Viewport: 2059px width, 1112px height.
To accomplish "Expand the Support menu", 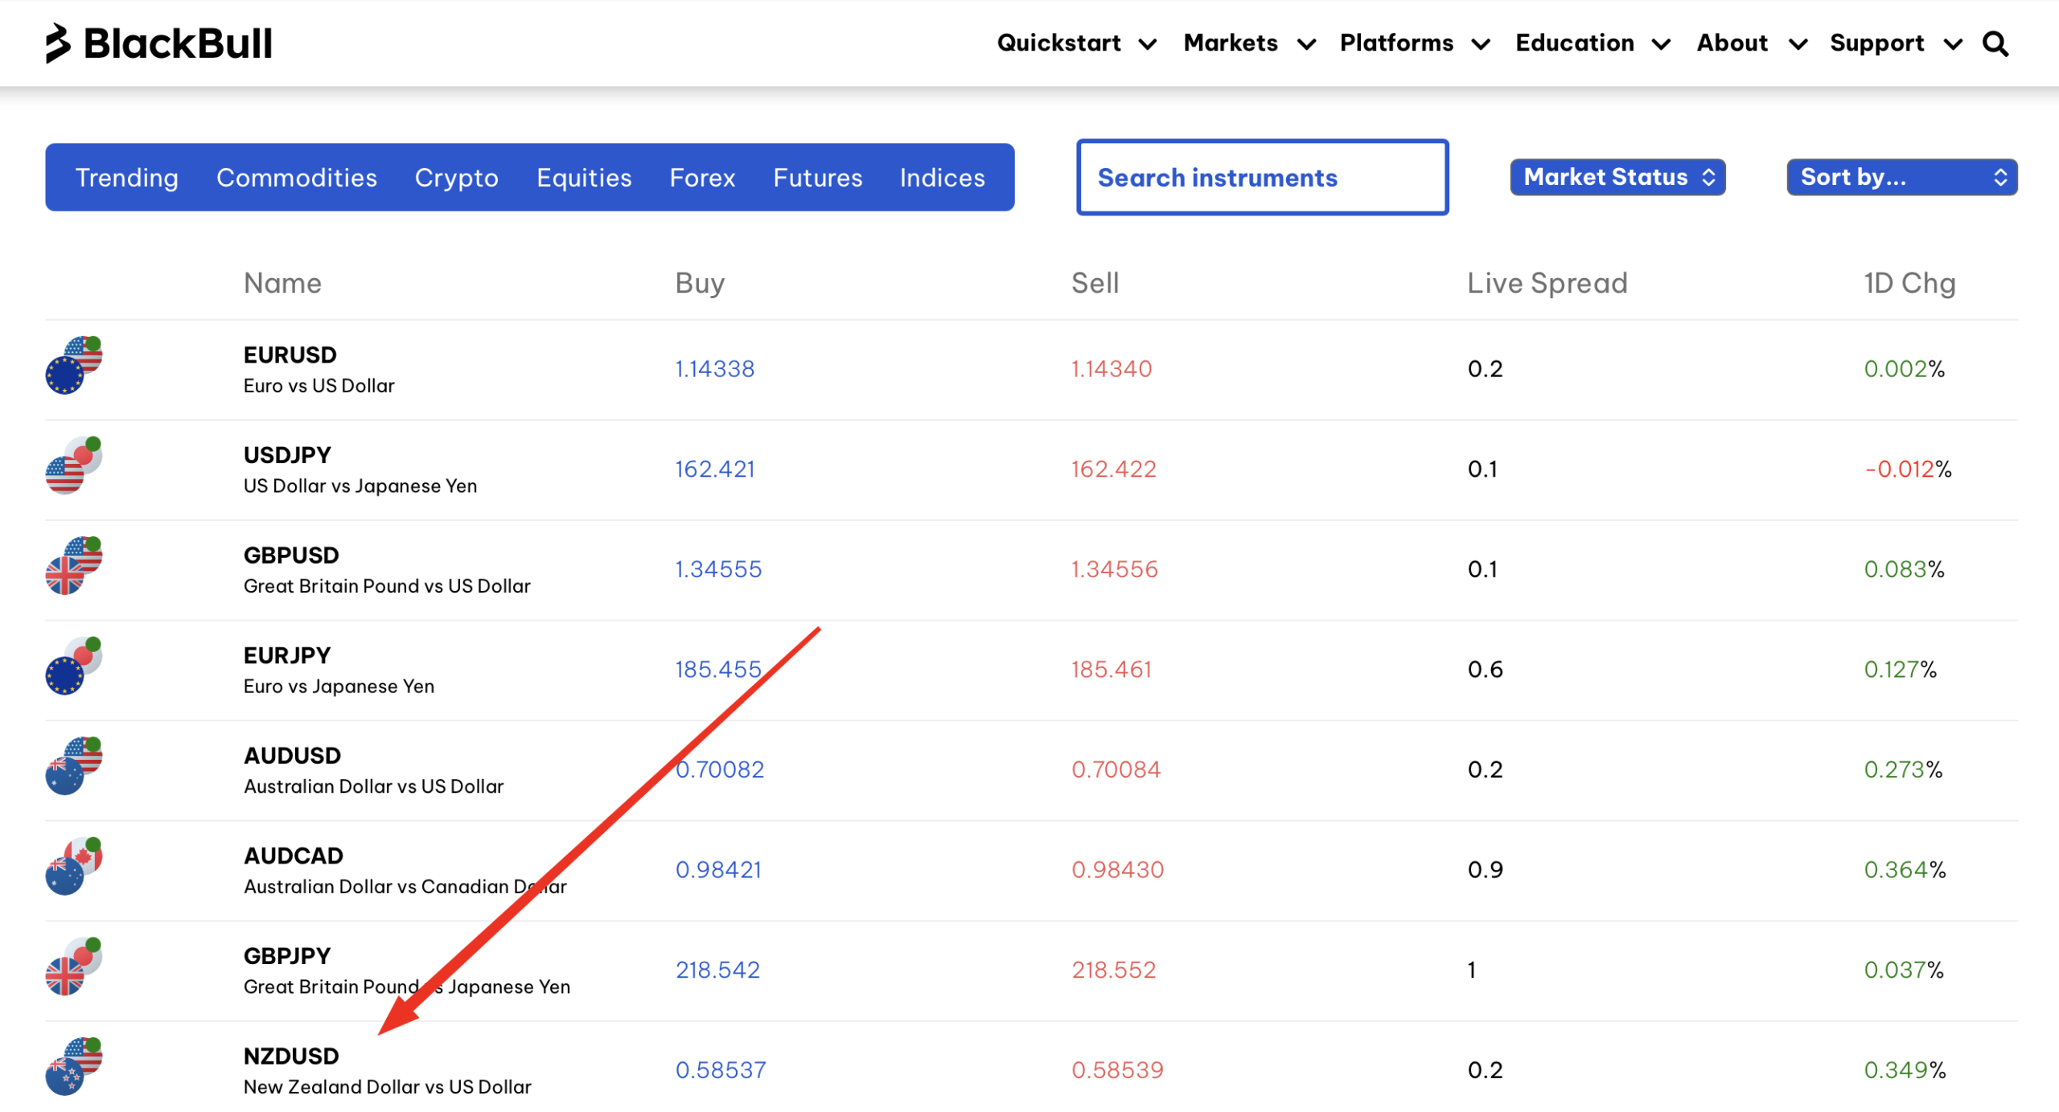I will coord(1896,43).
